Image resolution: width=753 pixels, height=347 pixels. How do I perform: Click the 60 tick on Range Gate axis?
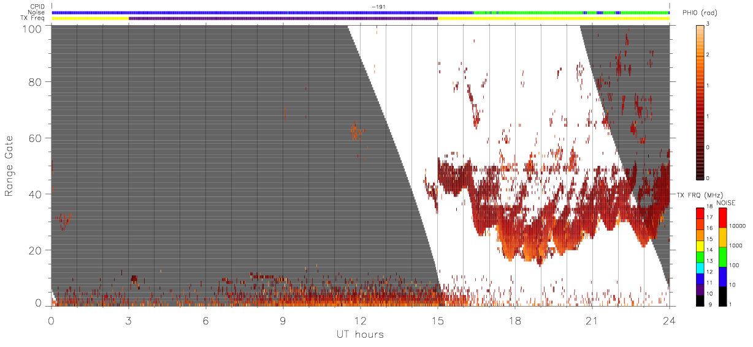pyautogui.click(x=35, y=138)
